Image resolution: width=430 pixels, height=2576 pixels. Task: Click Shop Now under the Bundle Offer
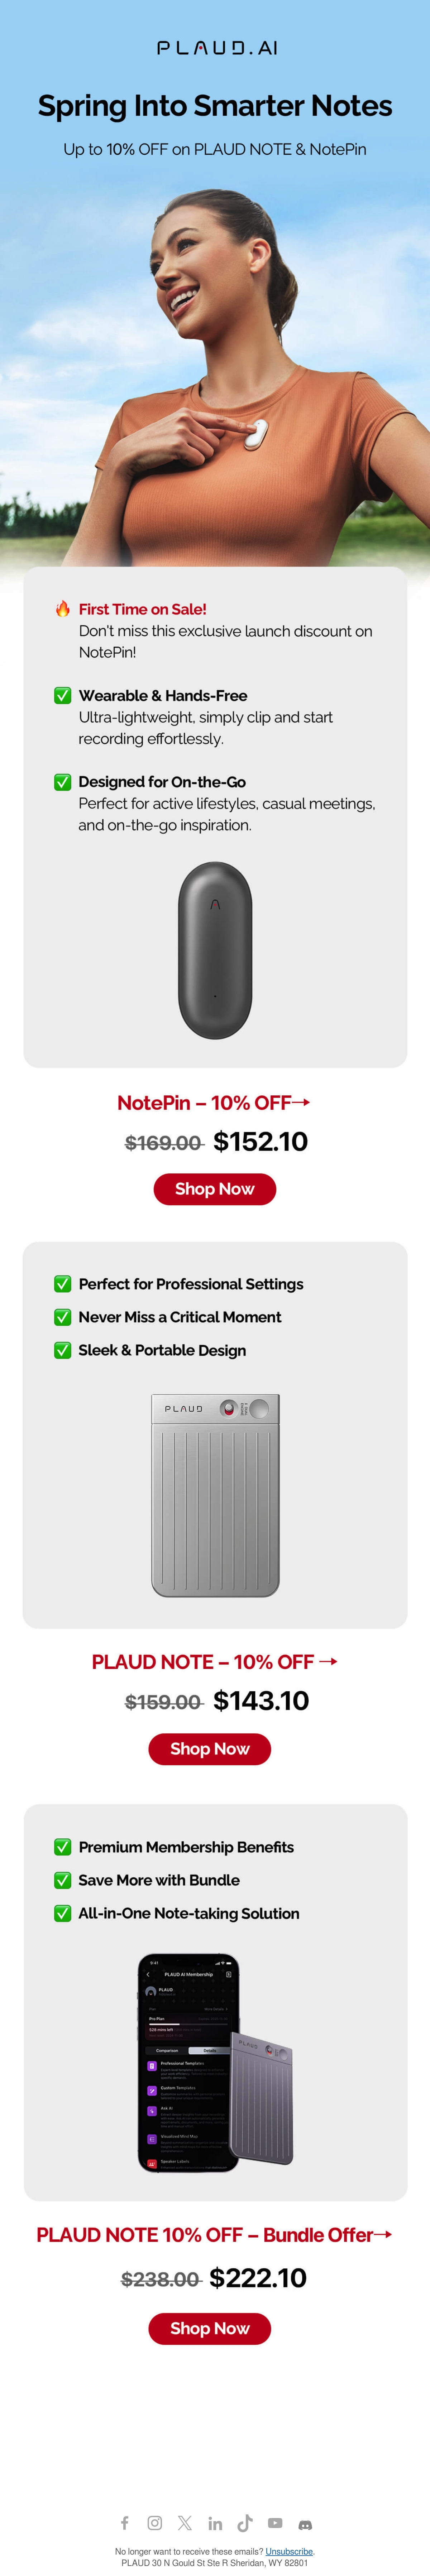pos(210,2328)
